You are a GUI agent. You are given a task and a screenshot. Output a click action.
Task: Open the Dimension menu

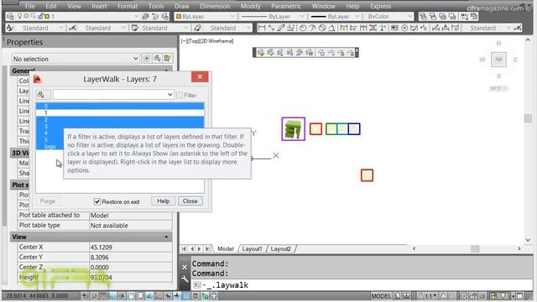[x=215, y=6]
